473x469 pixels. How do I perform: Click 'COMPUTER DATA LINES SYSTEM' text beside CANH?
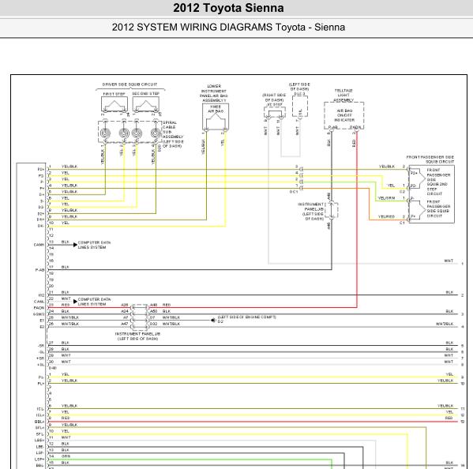[94, 245]
